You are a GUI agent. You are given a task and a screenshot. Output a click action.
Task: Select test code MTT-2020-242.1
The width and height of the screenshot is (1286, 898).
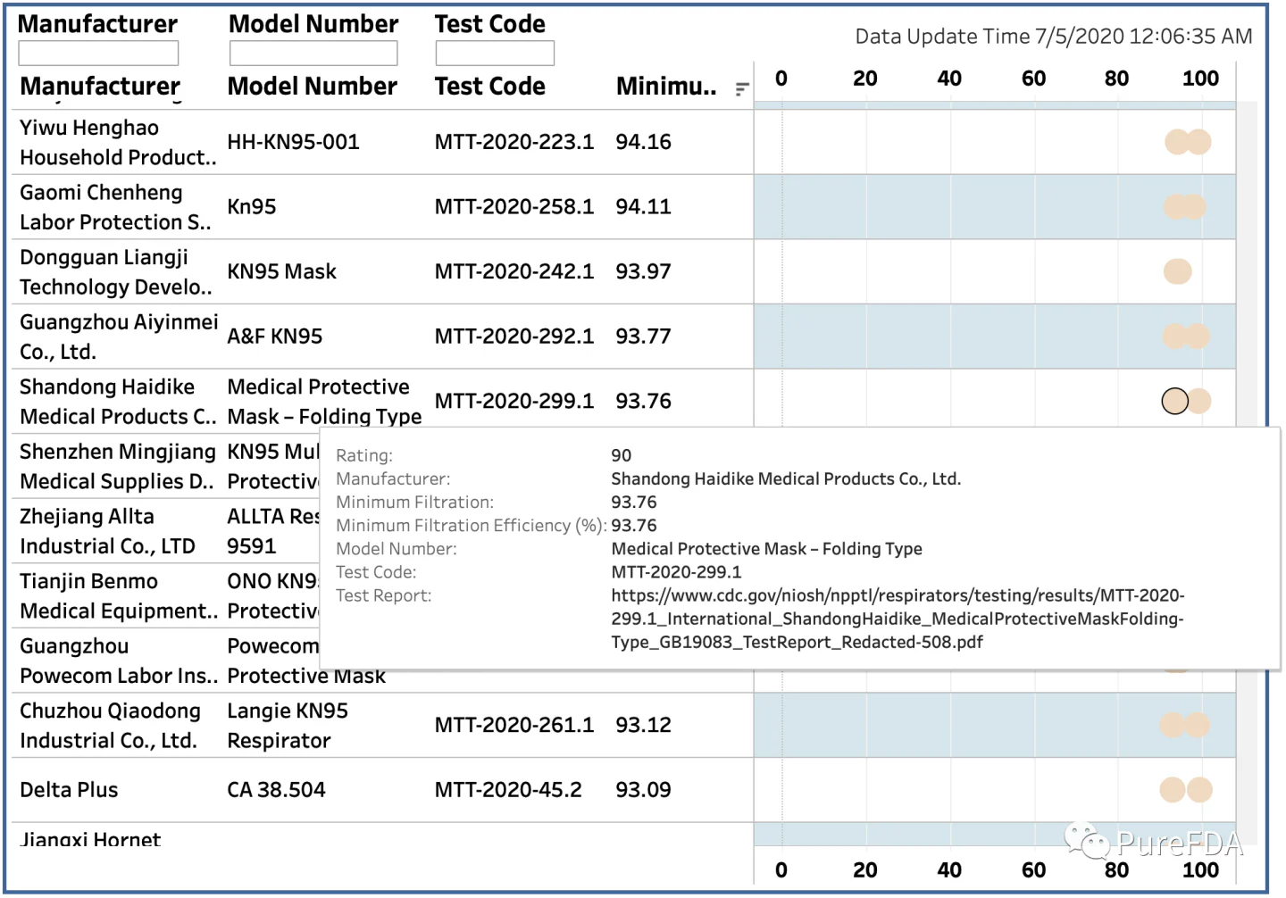click(514, 271)
